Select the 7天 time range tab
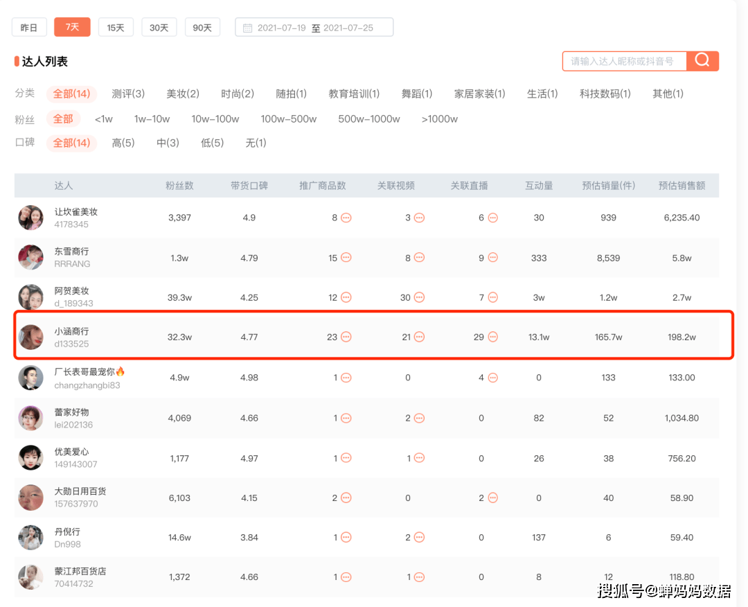The width and height of the screenshot is (748, 607). click(x=72, y=27)
